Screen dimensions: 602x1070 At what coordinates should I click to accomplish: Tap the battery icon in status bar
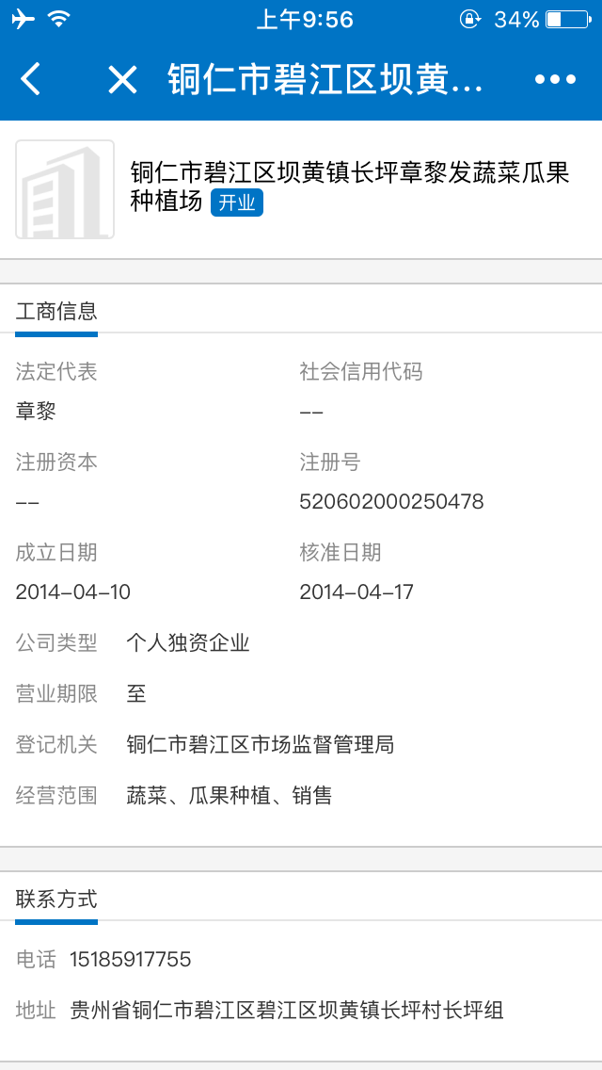(566, 19)
